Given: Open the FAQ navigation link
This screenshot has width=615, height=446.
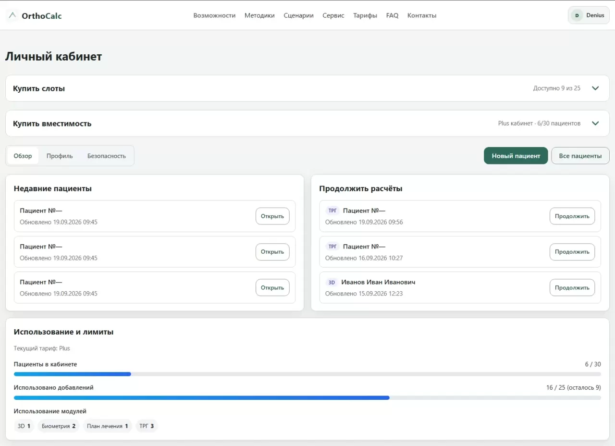Looking at the screenshot, I should 392,15.
